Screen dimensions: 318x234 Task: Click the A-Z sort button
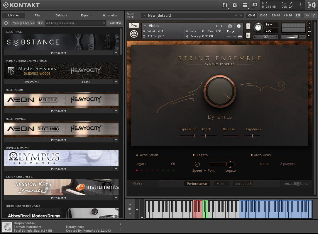[40, 23]
